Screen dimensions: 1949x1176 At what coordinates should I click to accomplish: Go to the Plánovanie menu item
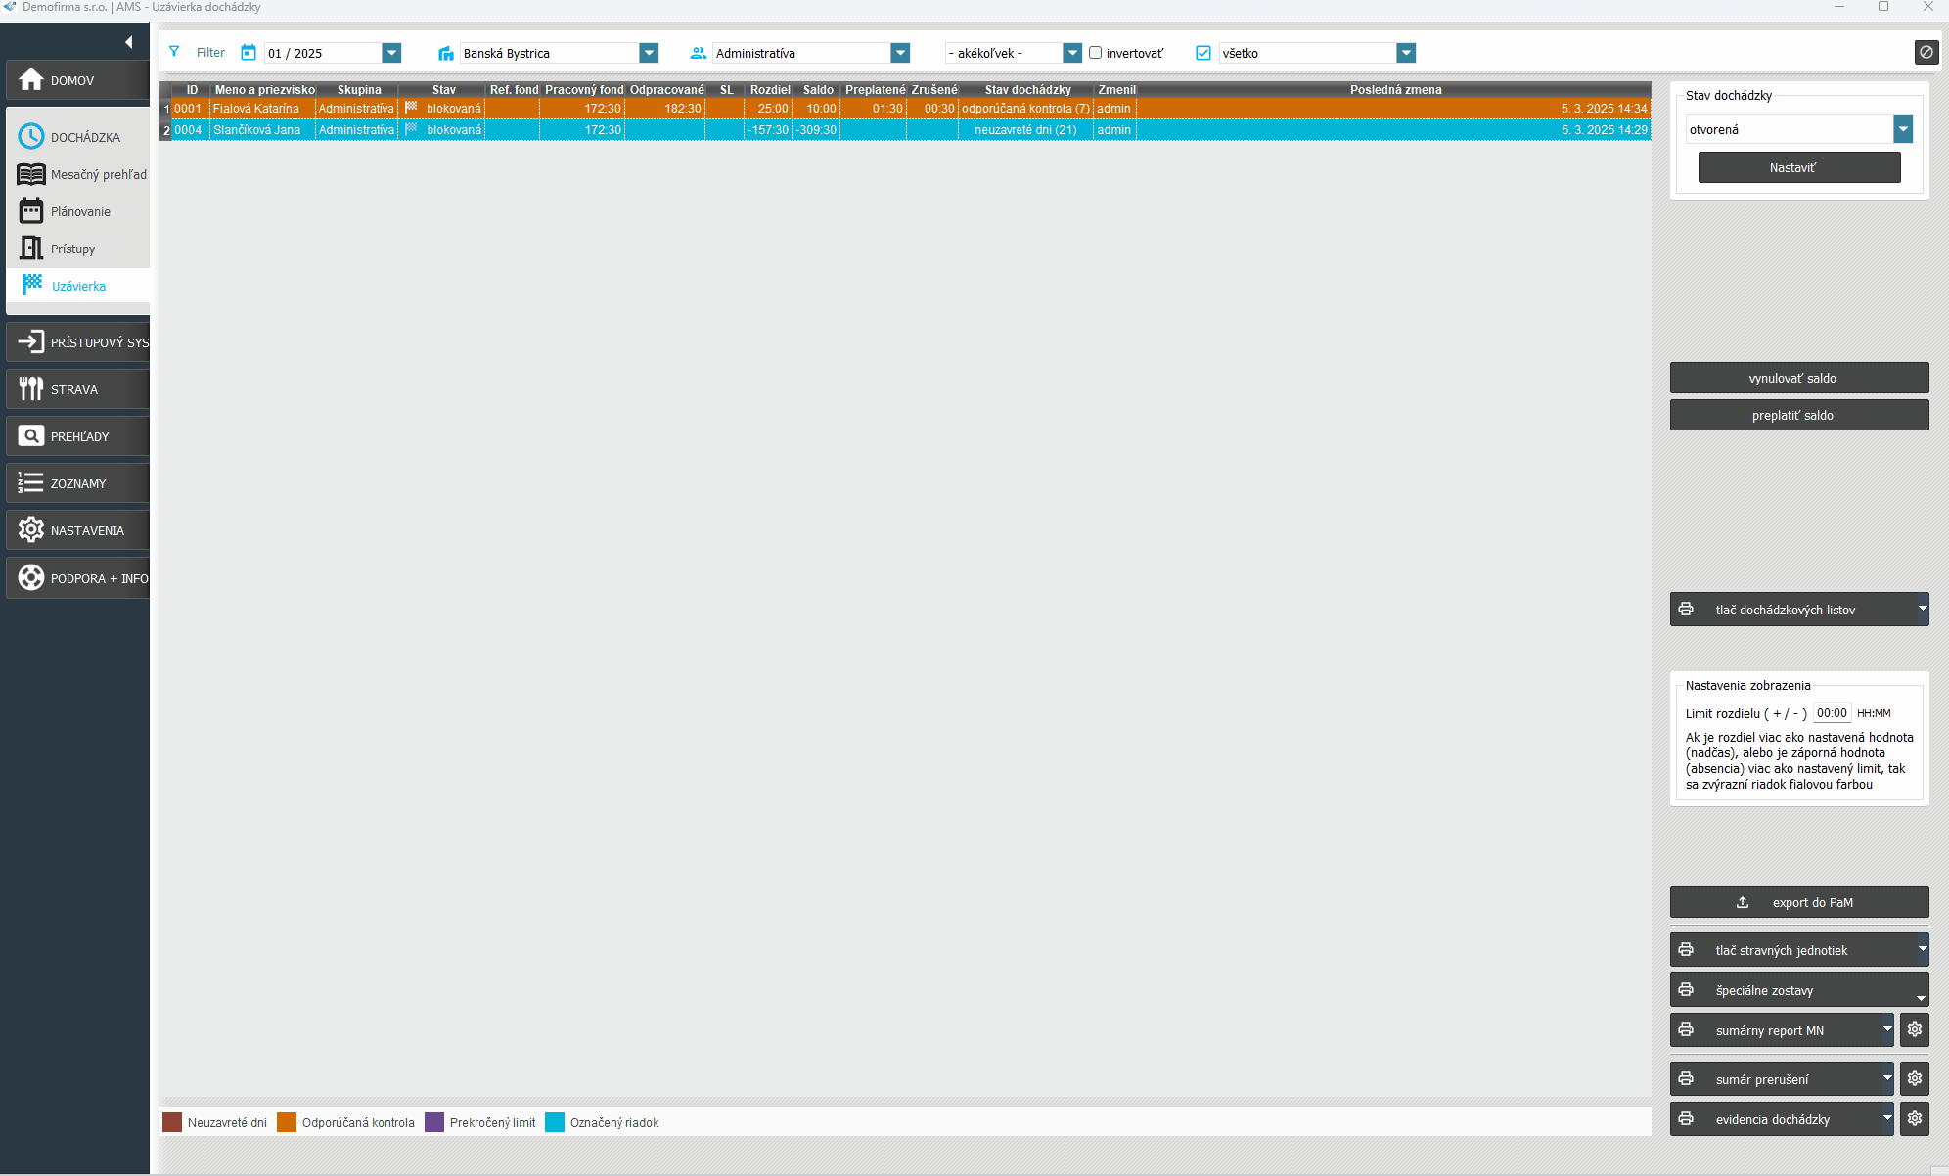click(80, 211)
